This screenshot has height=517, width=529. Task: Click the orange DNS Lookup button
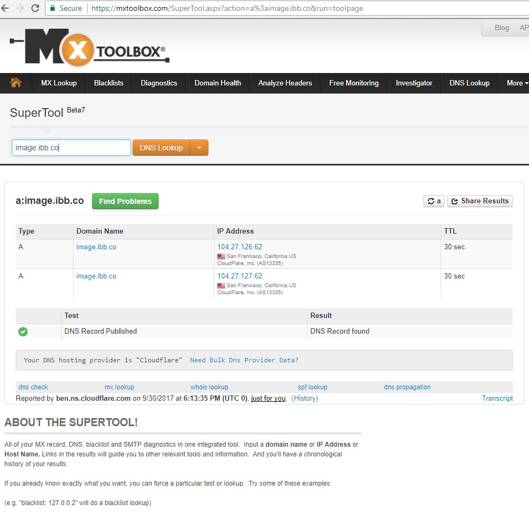(161, 148)
